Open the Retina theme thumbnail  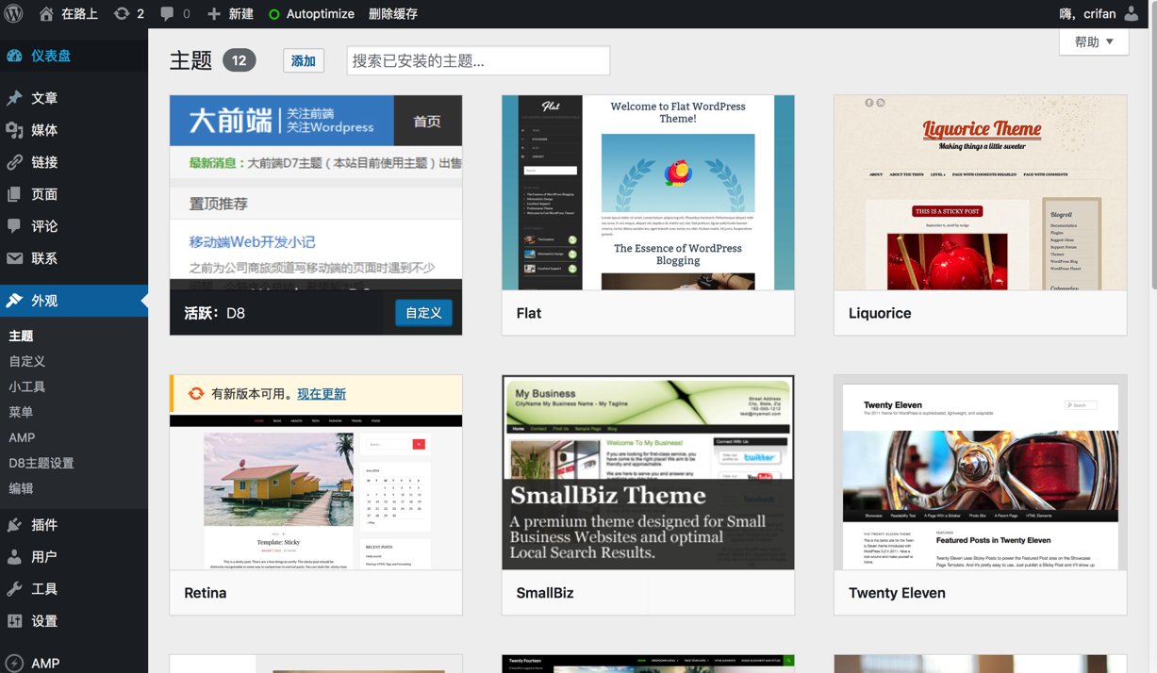pyautogui.click(x=316, y=492)
